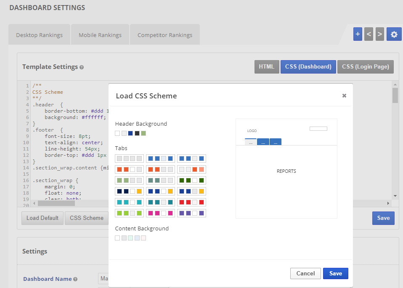Pick the red tabs color scheme
The height and width of the screenshot is (288, 403).
pyautogui.click(x=191, y=202)
